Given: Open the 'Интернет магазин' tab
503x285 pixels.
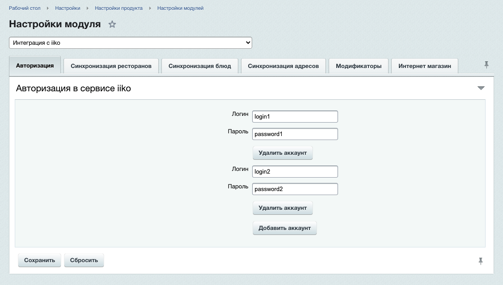Looking at the screenshot, I should point(424,66).
